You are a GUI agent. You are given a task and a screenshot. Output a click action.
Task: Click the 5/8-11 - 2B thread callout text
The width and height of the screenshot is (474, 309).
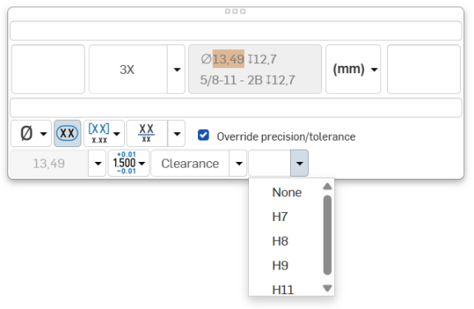(x=232, y=80)
